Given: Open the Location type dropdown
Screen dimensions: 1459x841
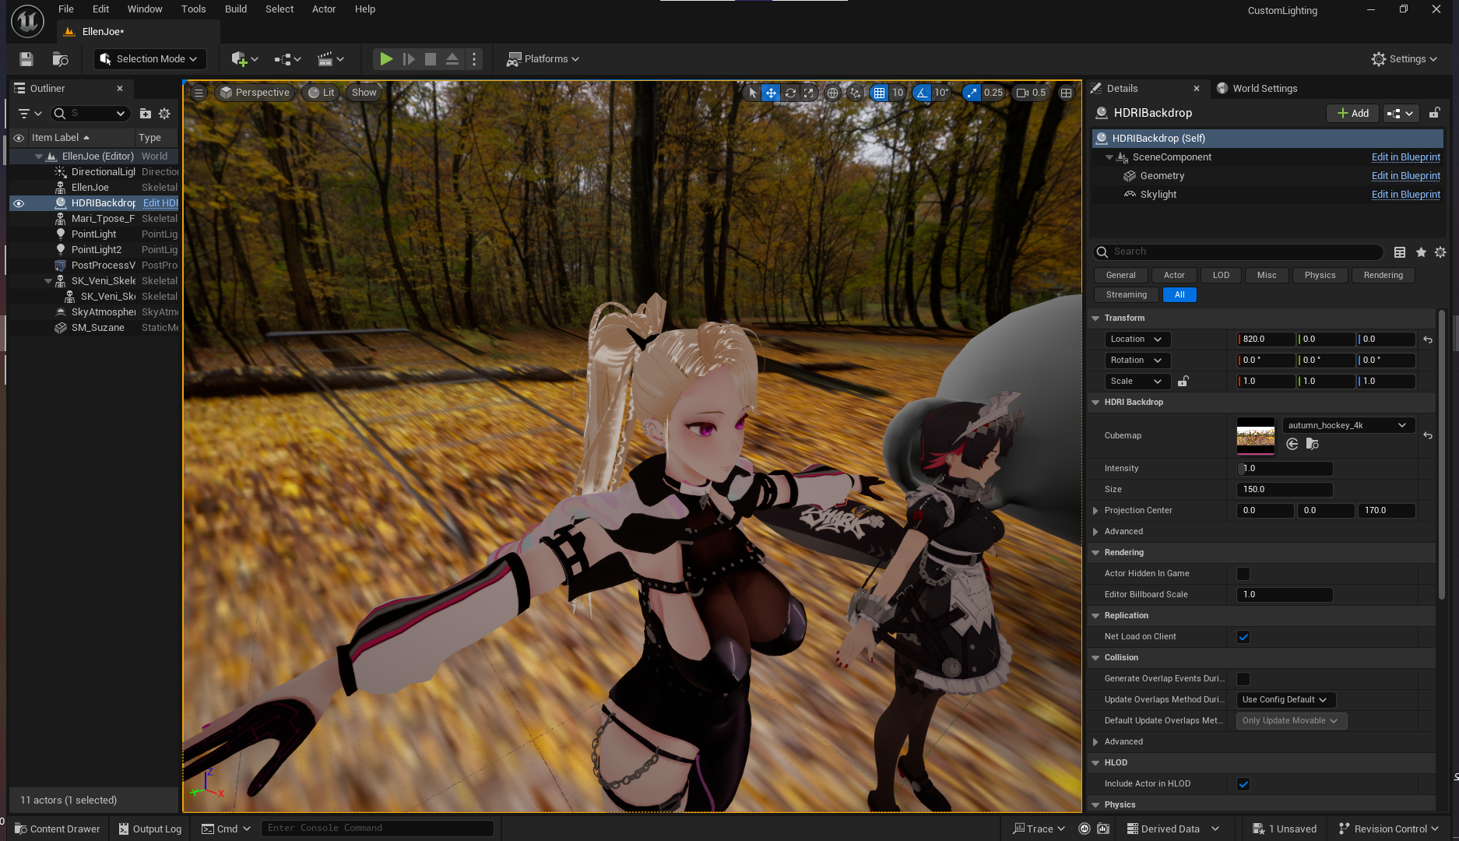Looking at the screenshot, I should click(x=1137, y=340).
